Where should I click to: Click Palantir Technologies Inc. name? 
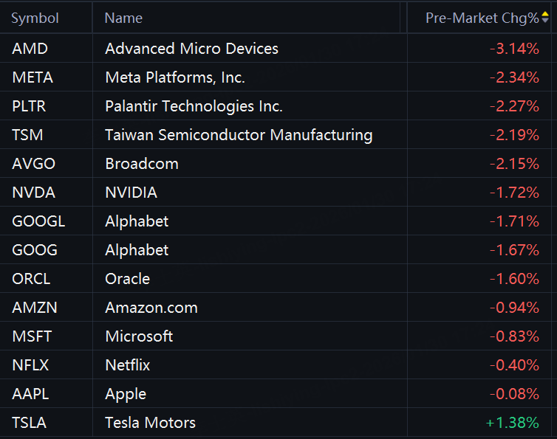[194, 106]
